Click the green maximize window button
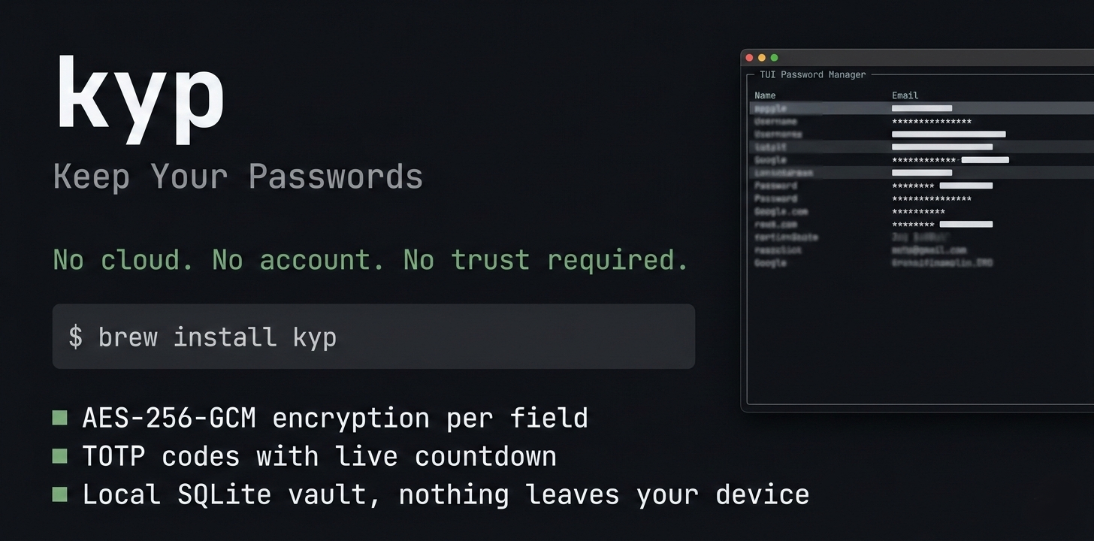This screenshot has width=1094, height=541. coord(775,58)
